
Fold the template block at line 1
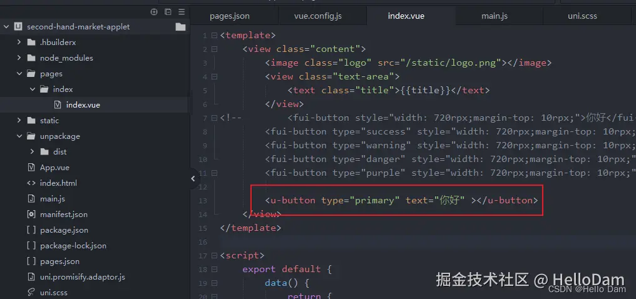coord(214,35)
